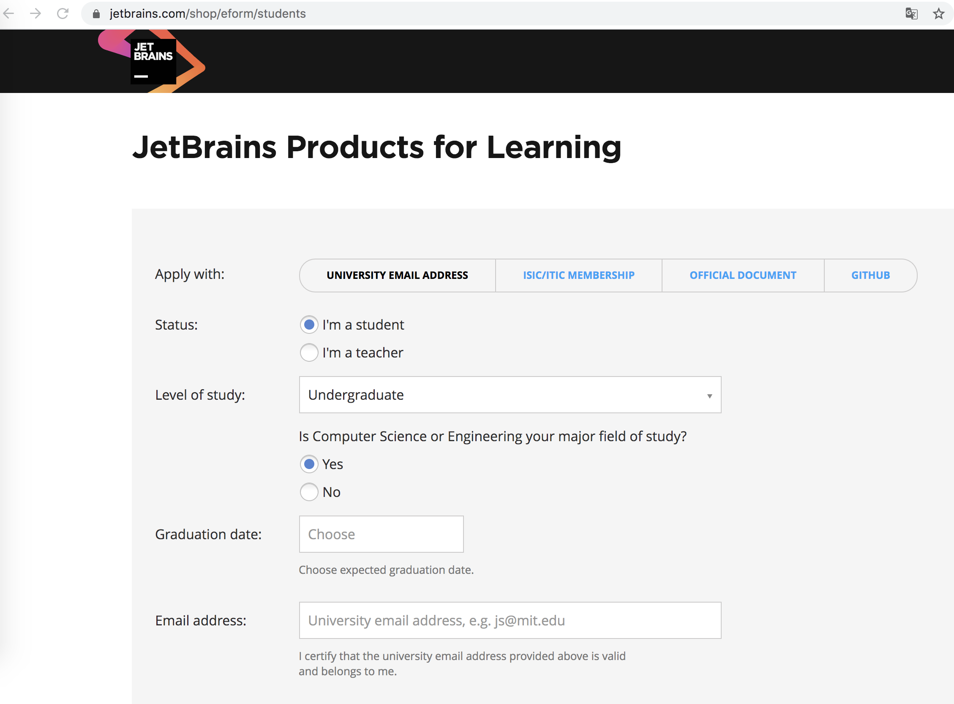Click the "Level of study:" label
The image size is (954, 704).
(x=200, y=395)
